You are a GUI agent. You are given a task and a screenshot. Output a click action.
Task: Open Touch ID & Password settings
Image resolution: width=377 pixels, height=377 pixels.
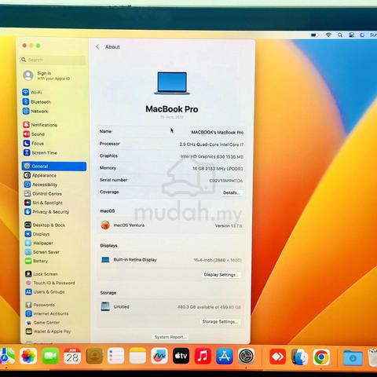coord(50,283)
